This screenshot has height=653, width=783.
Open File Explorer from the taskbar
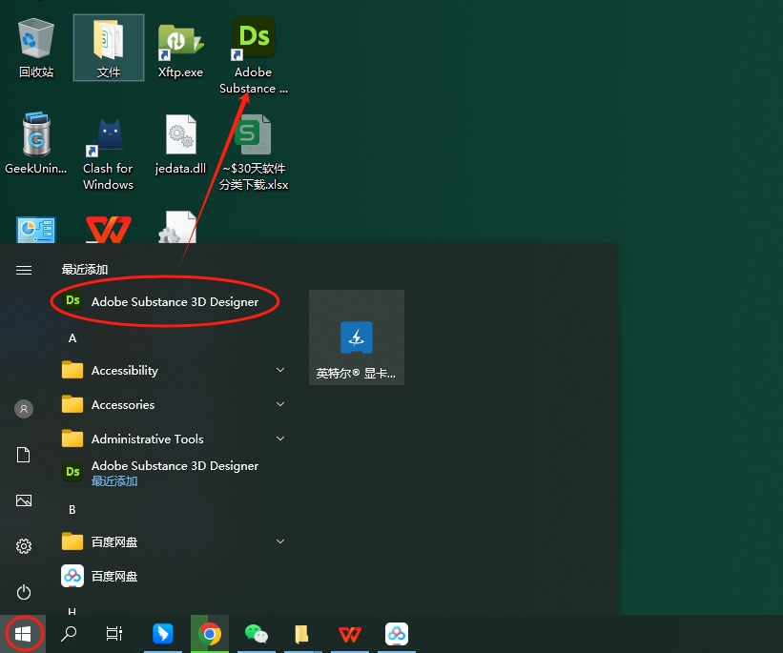pos(302,634)
